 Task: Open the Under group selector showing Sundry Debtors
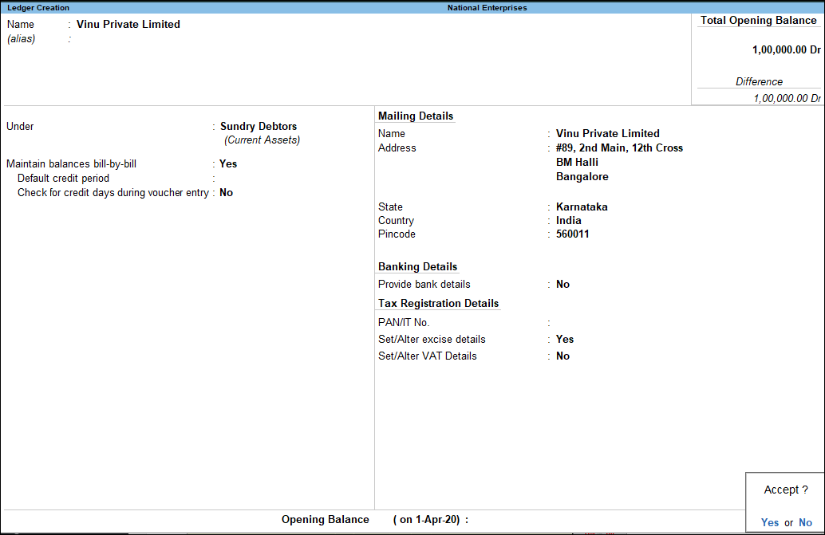click(x=258, y=126)
